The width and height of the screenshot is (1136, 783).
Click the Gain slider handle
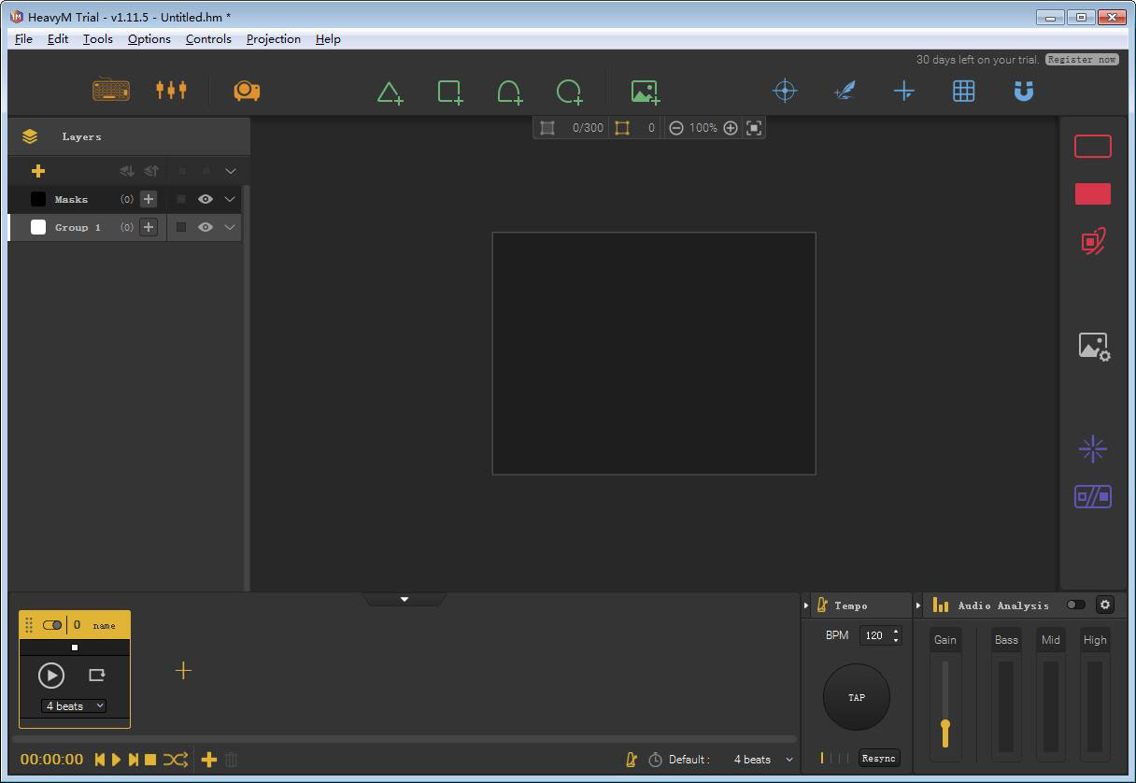tap(945, 725)
